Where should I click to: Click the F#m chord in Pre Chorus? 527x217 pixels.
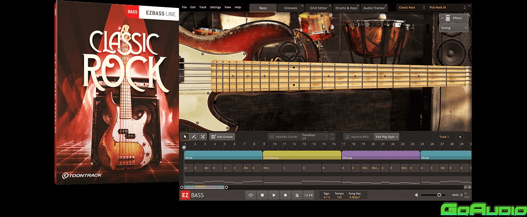[x=272, y=168]
